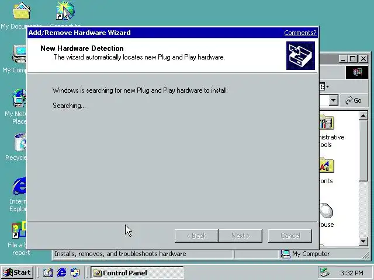Expand the Views dropdown arrow
Screen dimensions: 374x280
[328, 87]
